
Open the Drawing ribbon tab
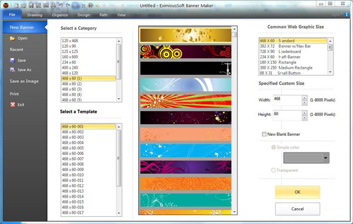coord(35,15)
